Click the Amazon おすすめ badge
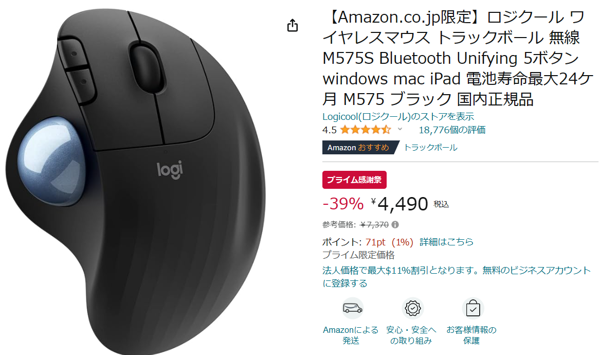The width and height of the screenshot is (599, 355). point(359,148)
